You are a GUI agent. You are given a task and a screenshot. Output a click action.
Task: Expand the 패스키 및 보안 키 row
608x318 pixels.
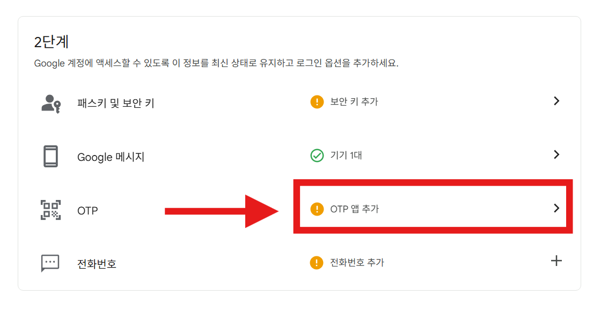(x=556, y=101)
